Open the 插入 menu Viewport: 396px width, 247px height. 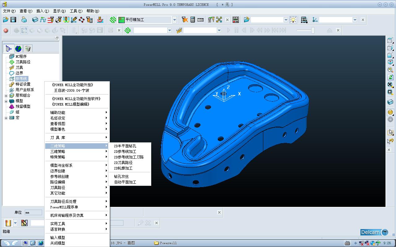42,11
